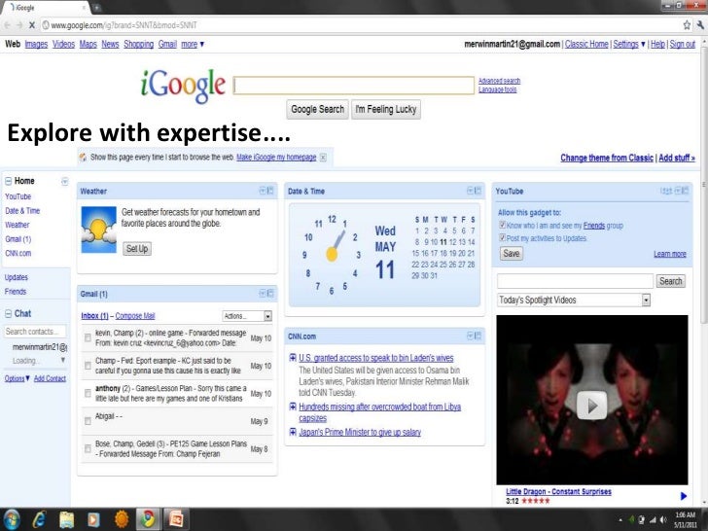Open Windows Explorer folder in taskbar

coord(66,519)
